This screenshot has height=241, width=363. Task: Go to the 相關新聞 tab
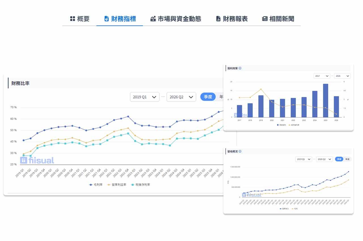pos(278,19)
